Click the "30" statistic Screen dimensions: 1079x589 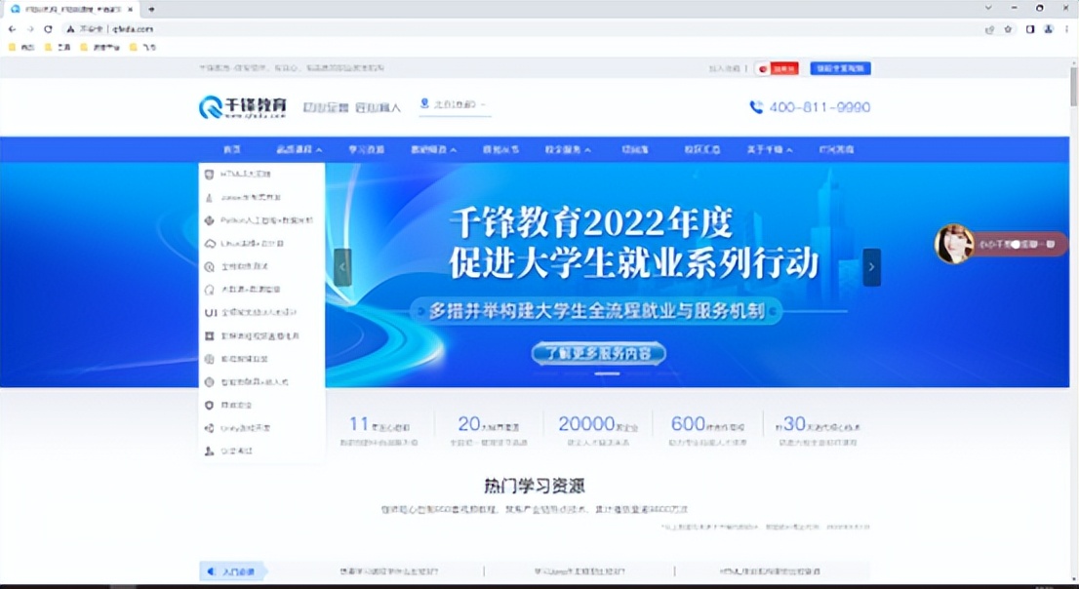click(795, 424)
